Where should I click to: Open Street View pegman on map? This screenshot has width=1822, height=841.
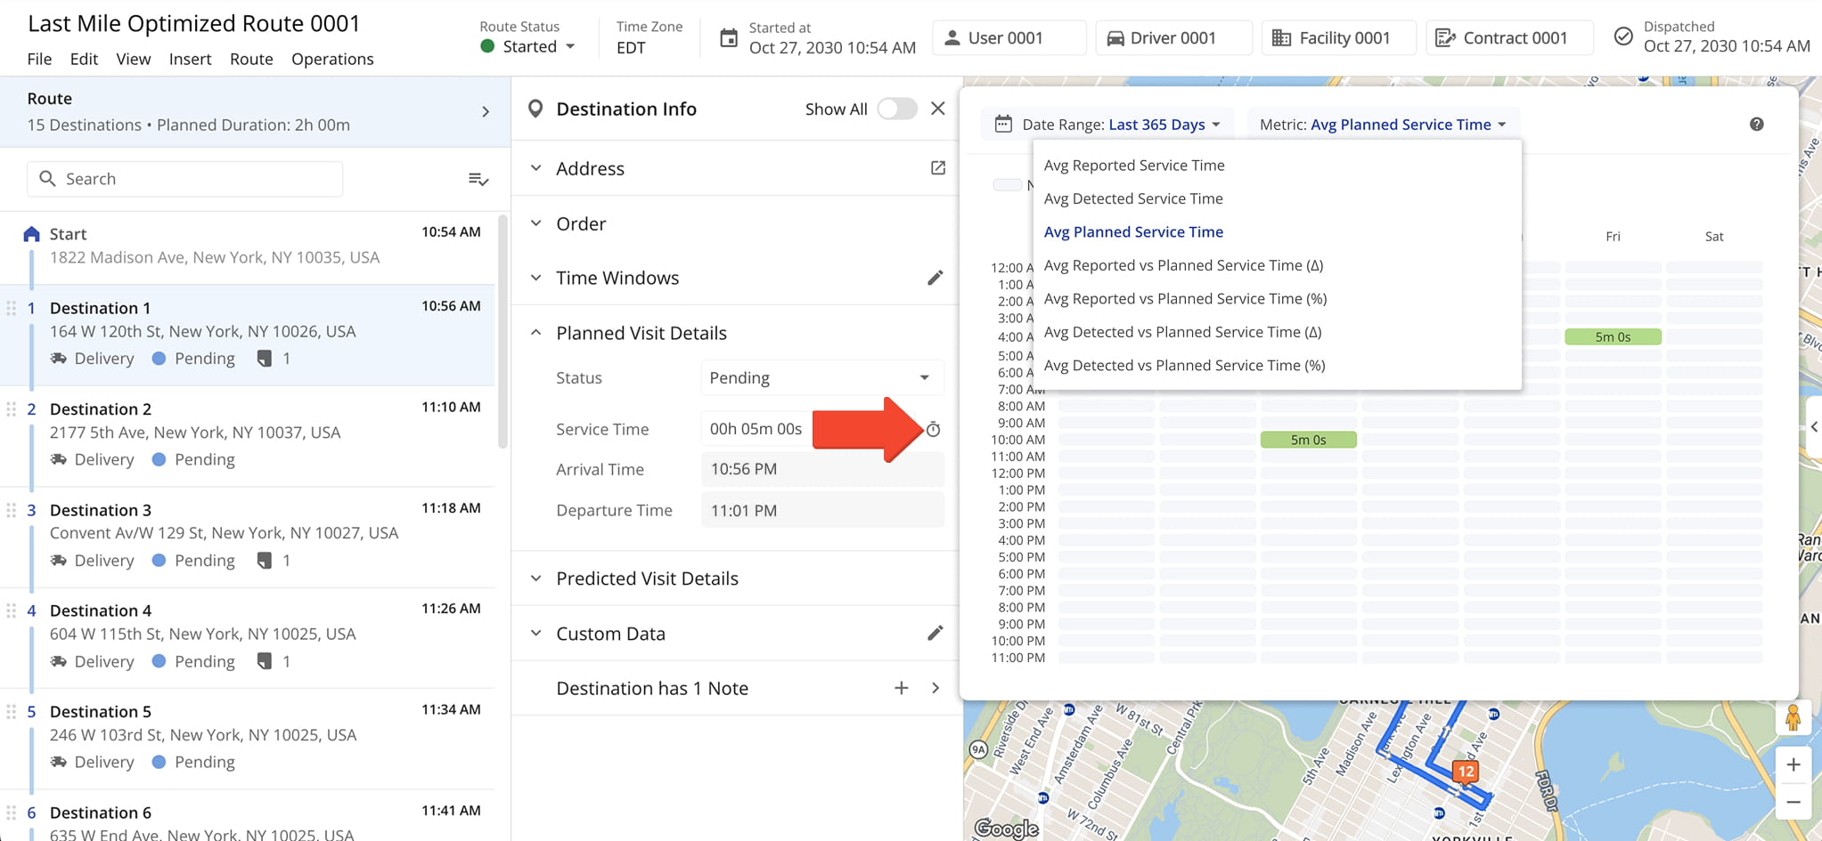(x=1793, y=717)
